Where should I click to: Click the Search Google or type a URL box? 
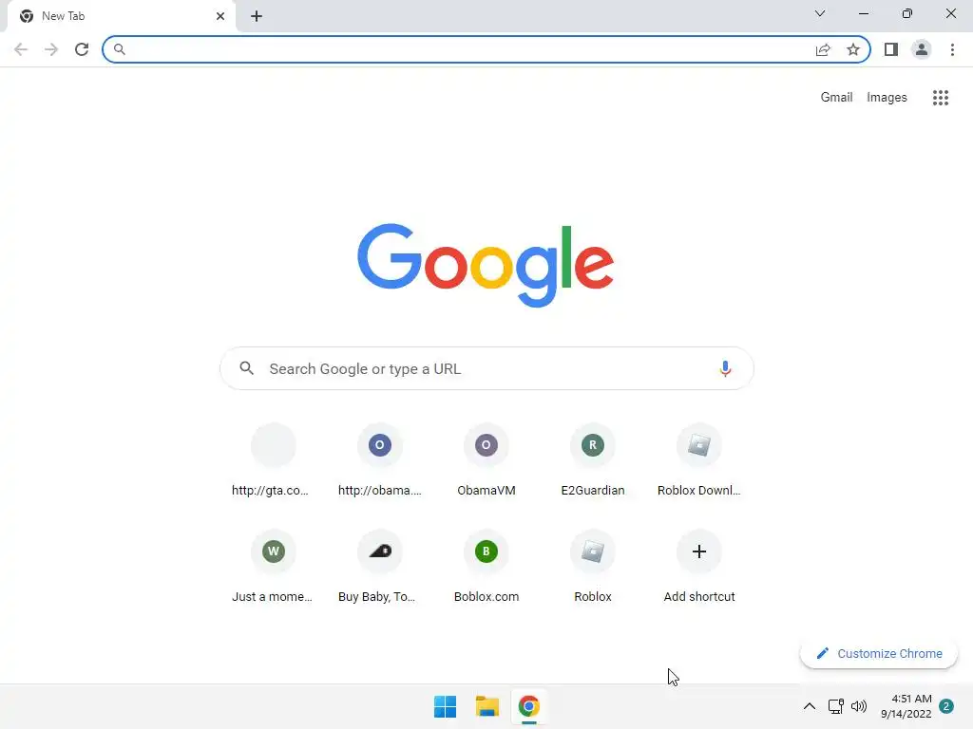tap(486, 369)
